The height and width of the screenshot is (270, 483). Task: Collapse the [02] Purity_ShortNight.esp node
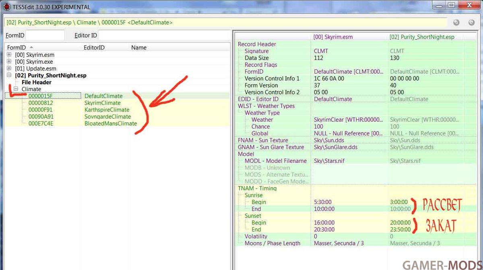[9, 75]
